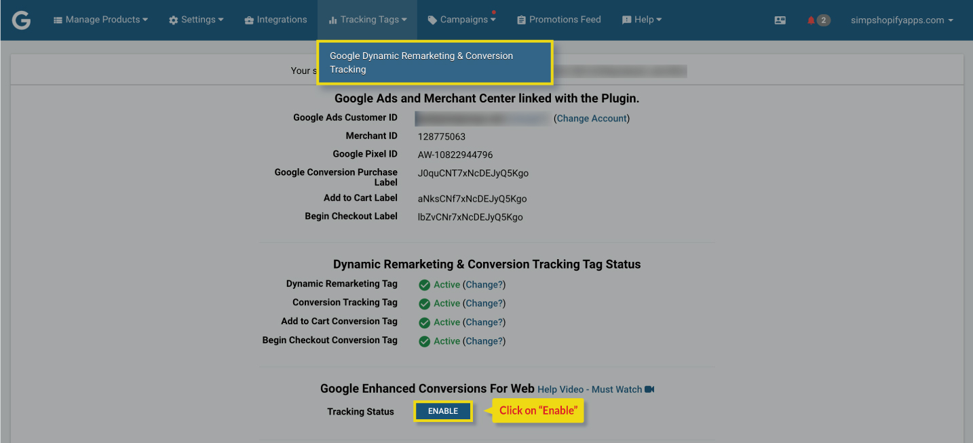Click the Add to Cart label aNksCNf7xNcDEJyQ5Kgo
The image size is (973, 443).
[x=472, y=199]
